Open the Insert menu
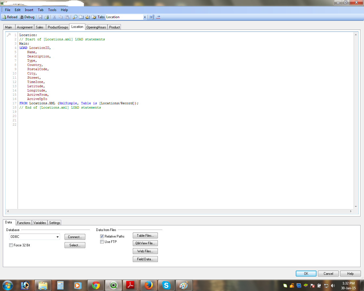This screenshot has height=291, width=364. click(x=29, y=10)
